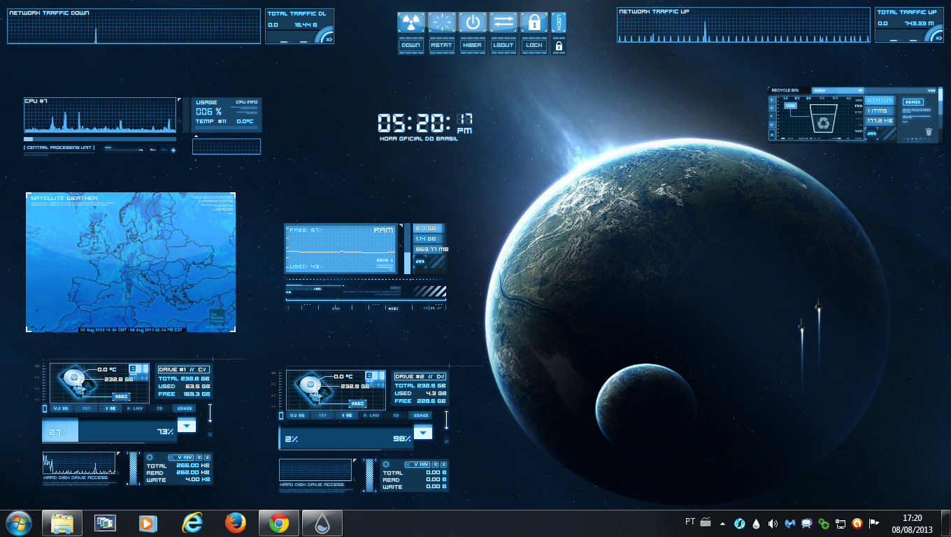The image size is (951, 537).
Task: Select the ERASE tab in Drive #2
Action: click(x=420, y=415)
